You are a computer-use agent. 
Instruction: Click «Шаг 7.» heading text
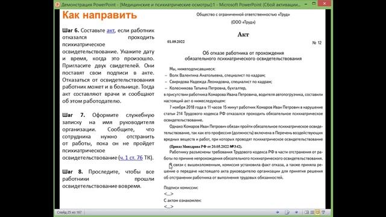pyautogui.click(x=74, y=115)
